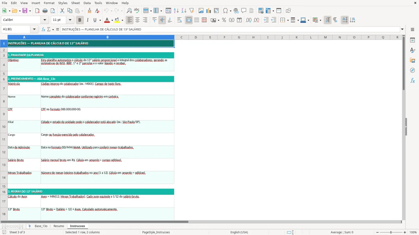The width and height of the screenshot is (419, 235).
Task: Click Insert Image icon
Action: click(201, 11)
